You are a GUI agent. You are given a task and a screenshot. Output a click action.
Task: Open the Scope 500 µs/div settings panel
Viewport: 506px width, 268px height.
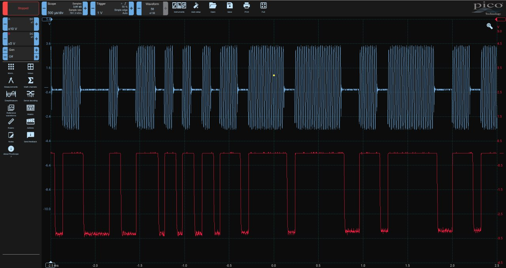(x=64, y=8)
